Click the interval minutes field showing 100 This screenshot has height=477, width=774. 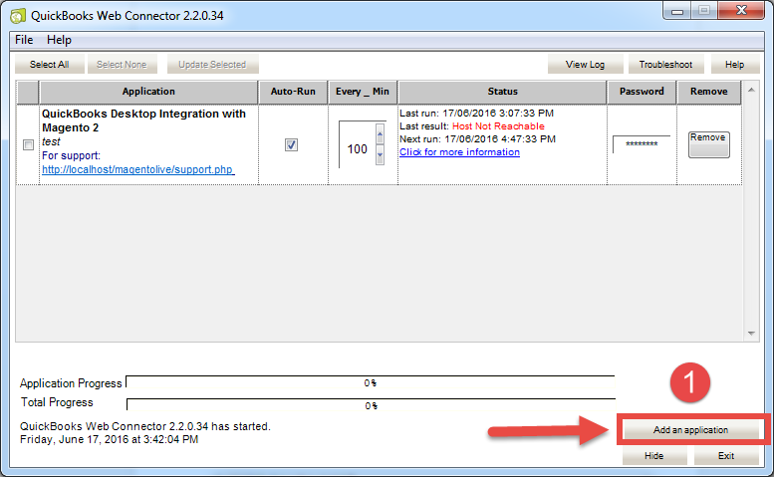tap(356, 146)
